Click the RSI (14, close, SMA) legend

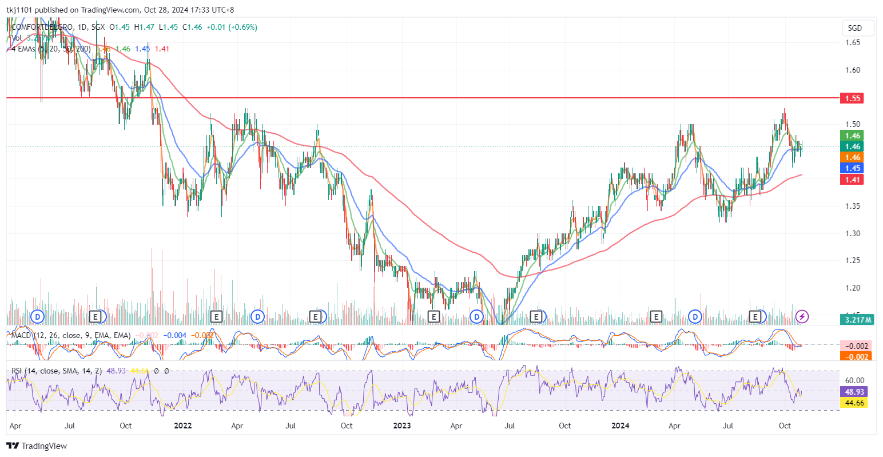click(x=57, y=371)
